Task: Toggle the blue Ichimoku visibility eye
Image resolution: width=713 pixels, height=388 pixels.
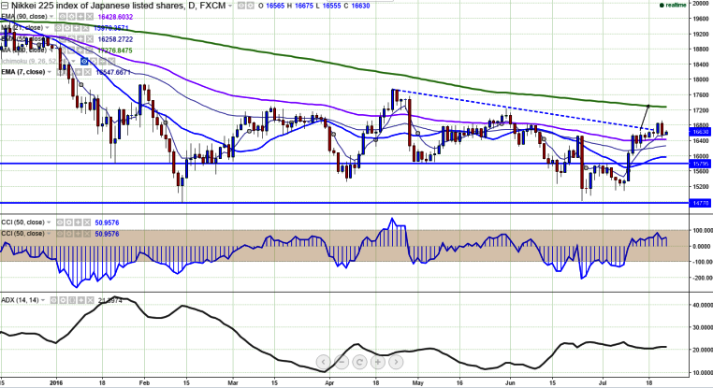Action: point(84,62)
